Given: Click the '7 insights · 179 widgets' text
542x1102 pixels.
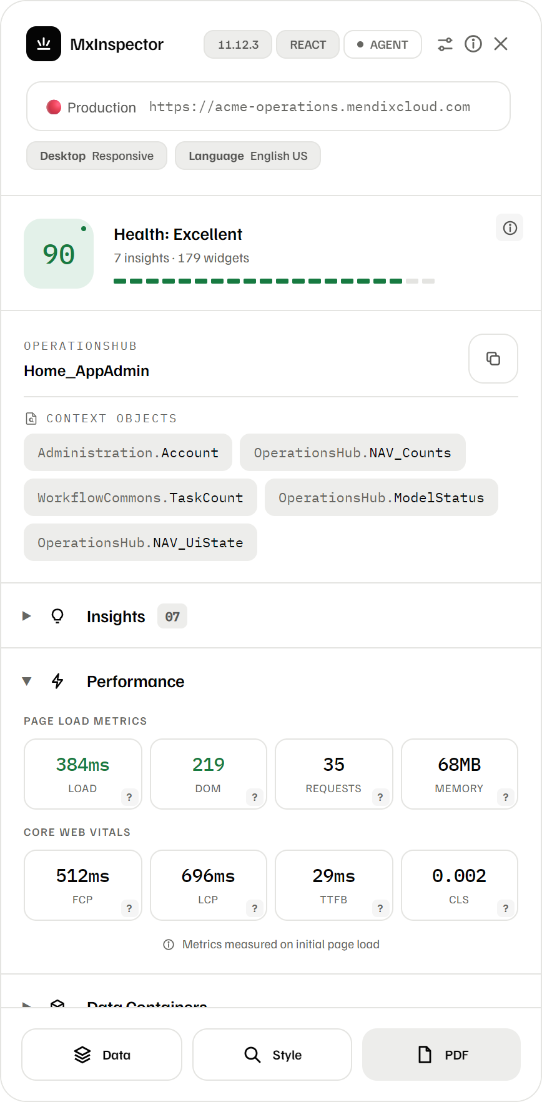Looking at the screenshot, I should pos(181,258).
